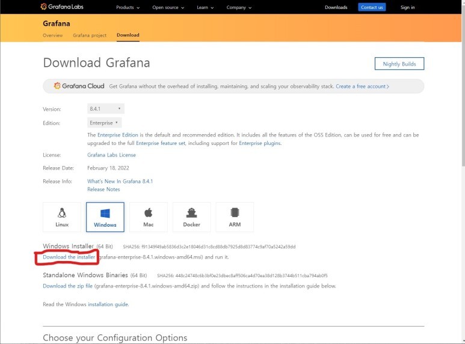Click the Contact us button
This screenshot has width=465, height=344.
[372, 7]
